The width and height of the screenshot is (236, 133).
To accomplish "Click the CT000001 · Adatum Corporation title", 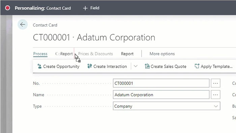I will pos(94,37).
